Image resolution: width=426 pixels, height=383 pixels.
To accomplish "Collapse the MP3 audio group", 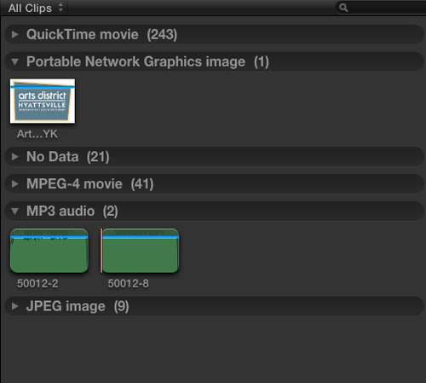I will (x=15, y=212).
